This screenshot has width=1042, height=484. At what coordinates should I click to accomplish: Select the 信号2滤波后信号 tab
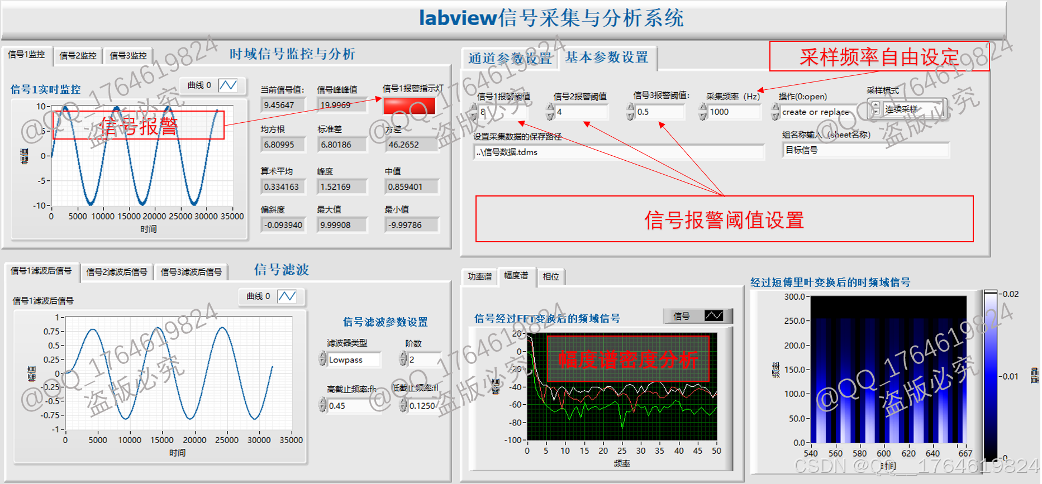[117, 272]
